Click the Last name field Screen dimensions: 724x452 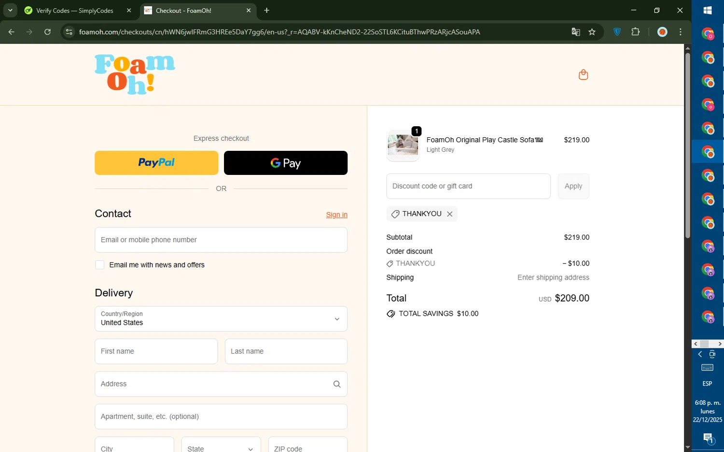coord(286,351)
